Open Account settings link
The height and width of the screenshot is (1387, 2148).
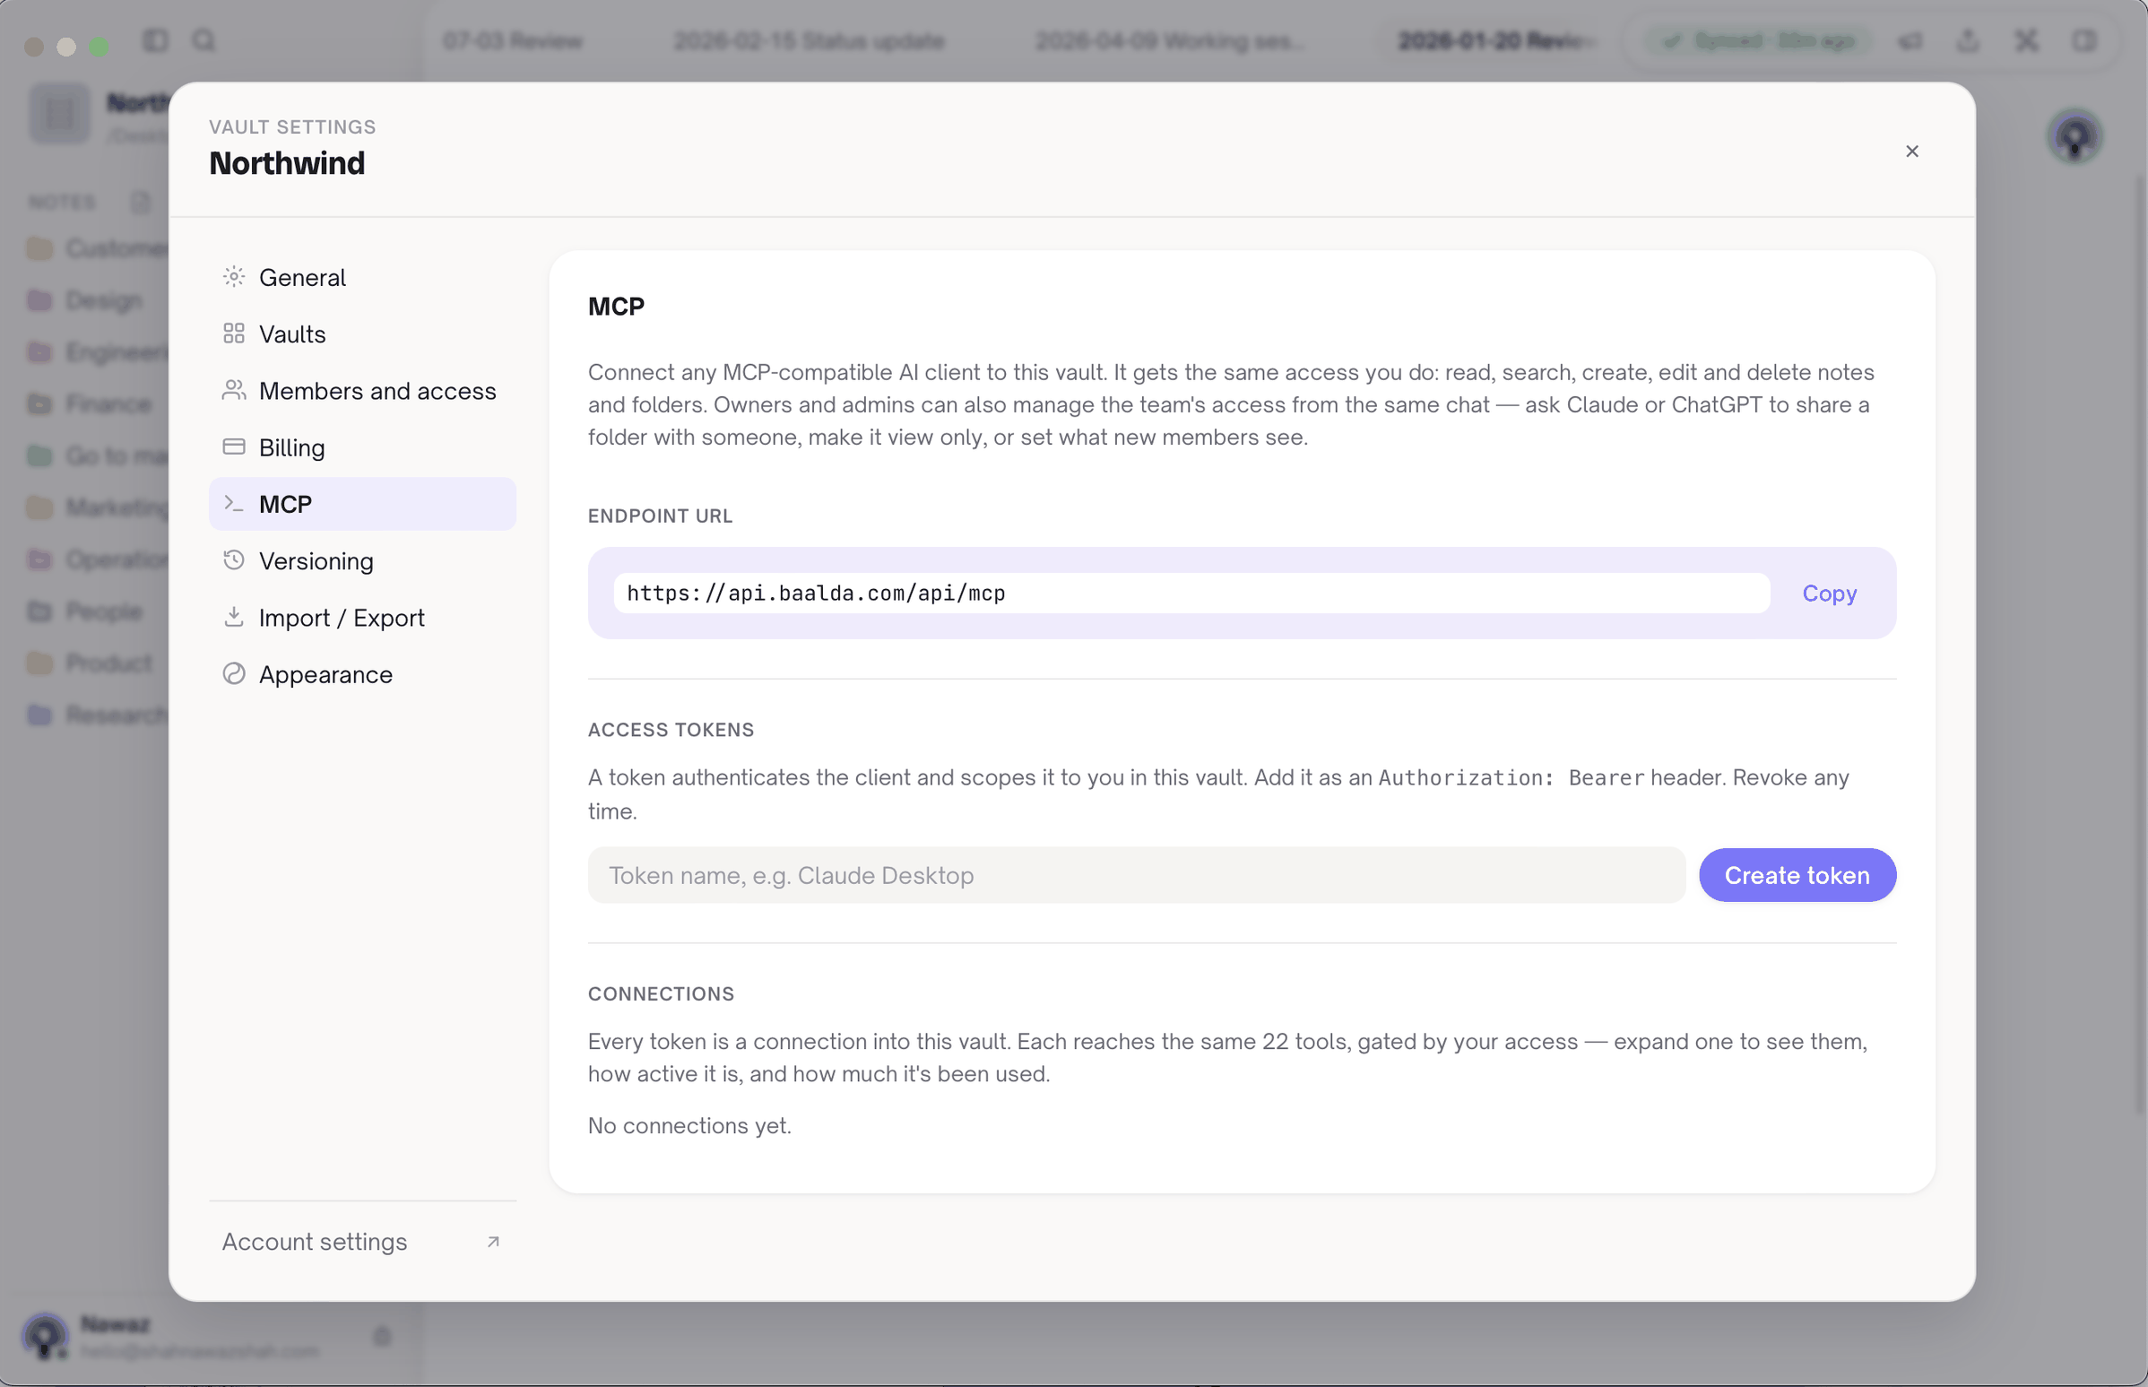(362, 1241)
